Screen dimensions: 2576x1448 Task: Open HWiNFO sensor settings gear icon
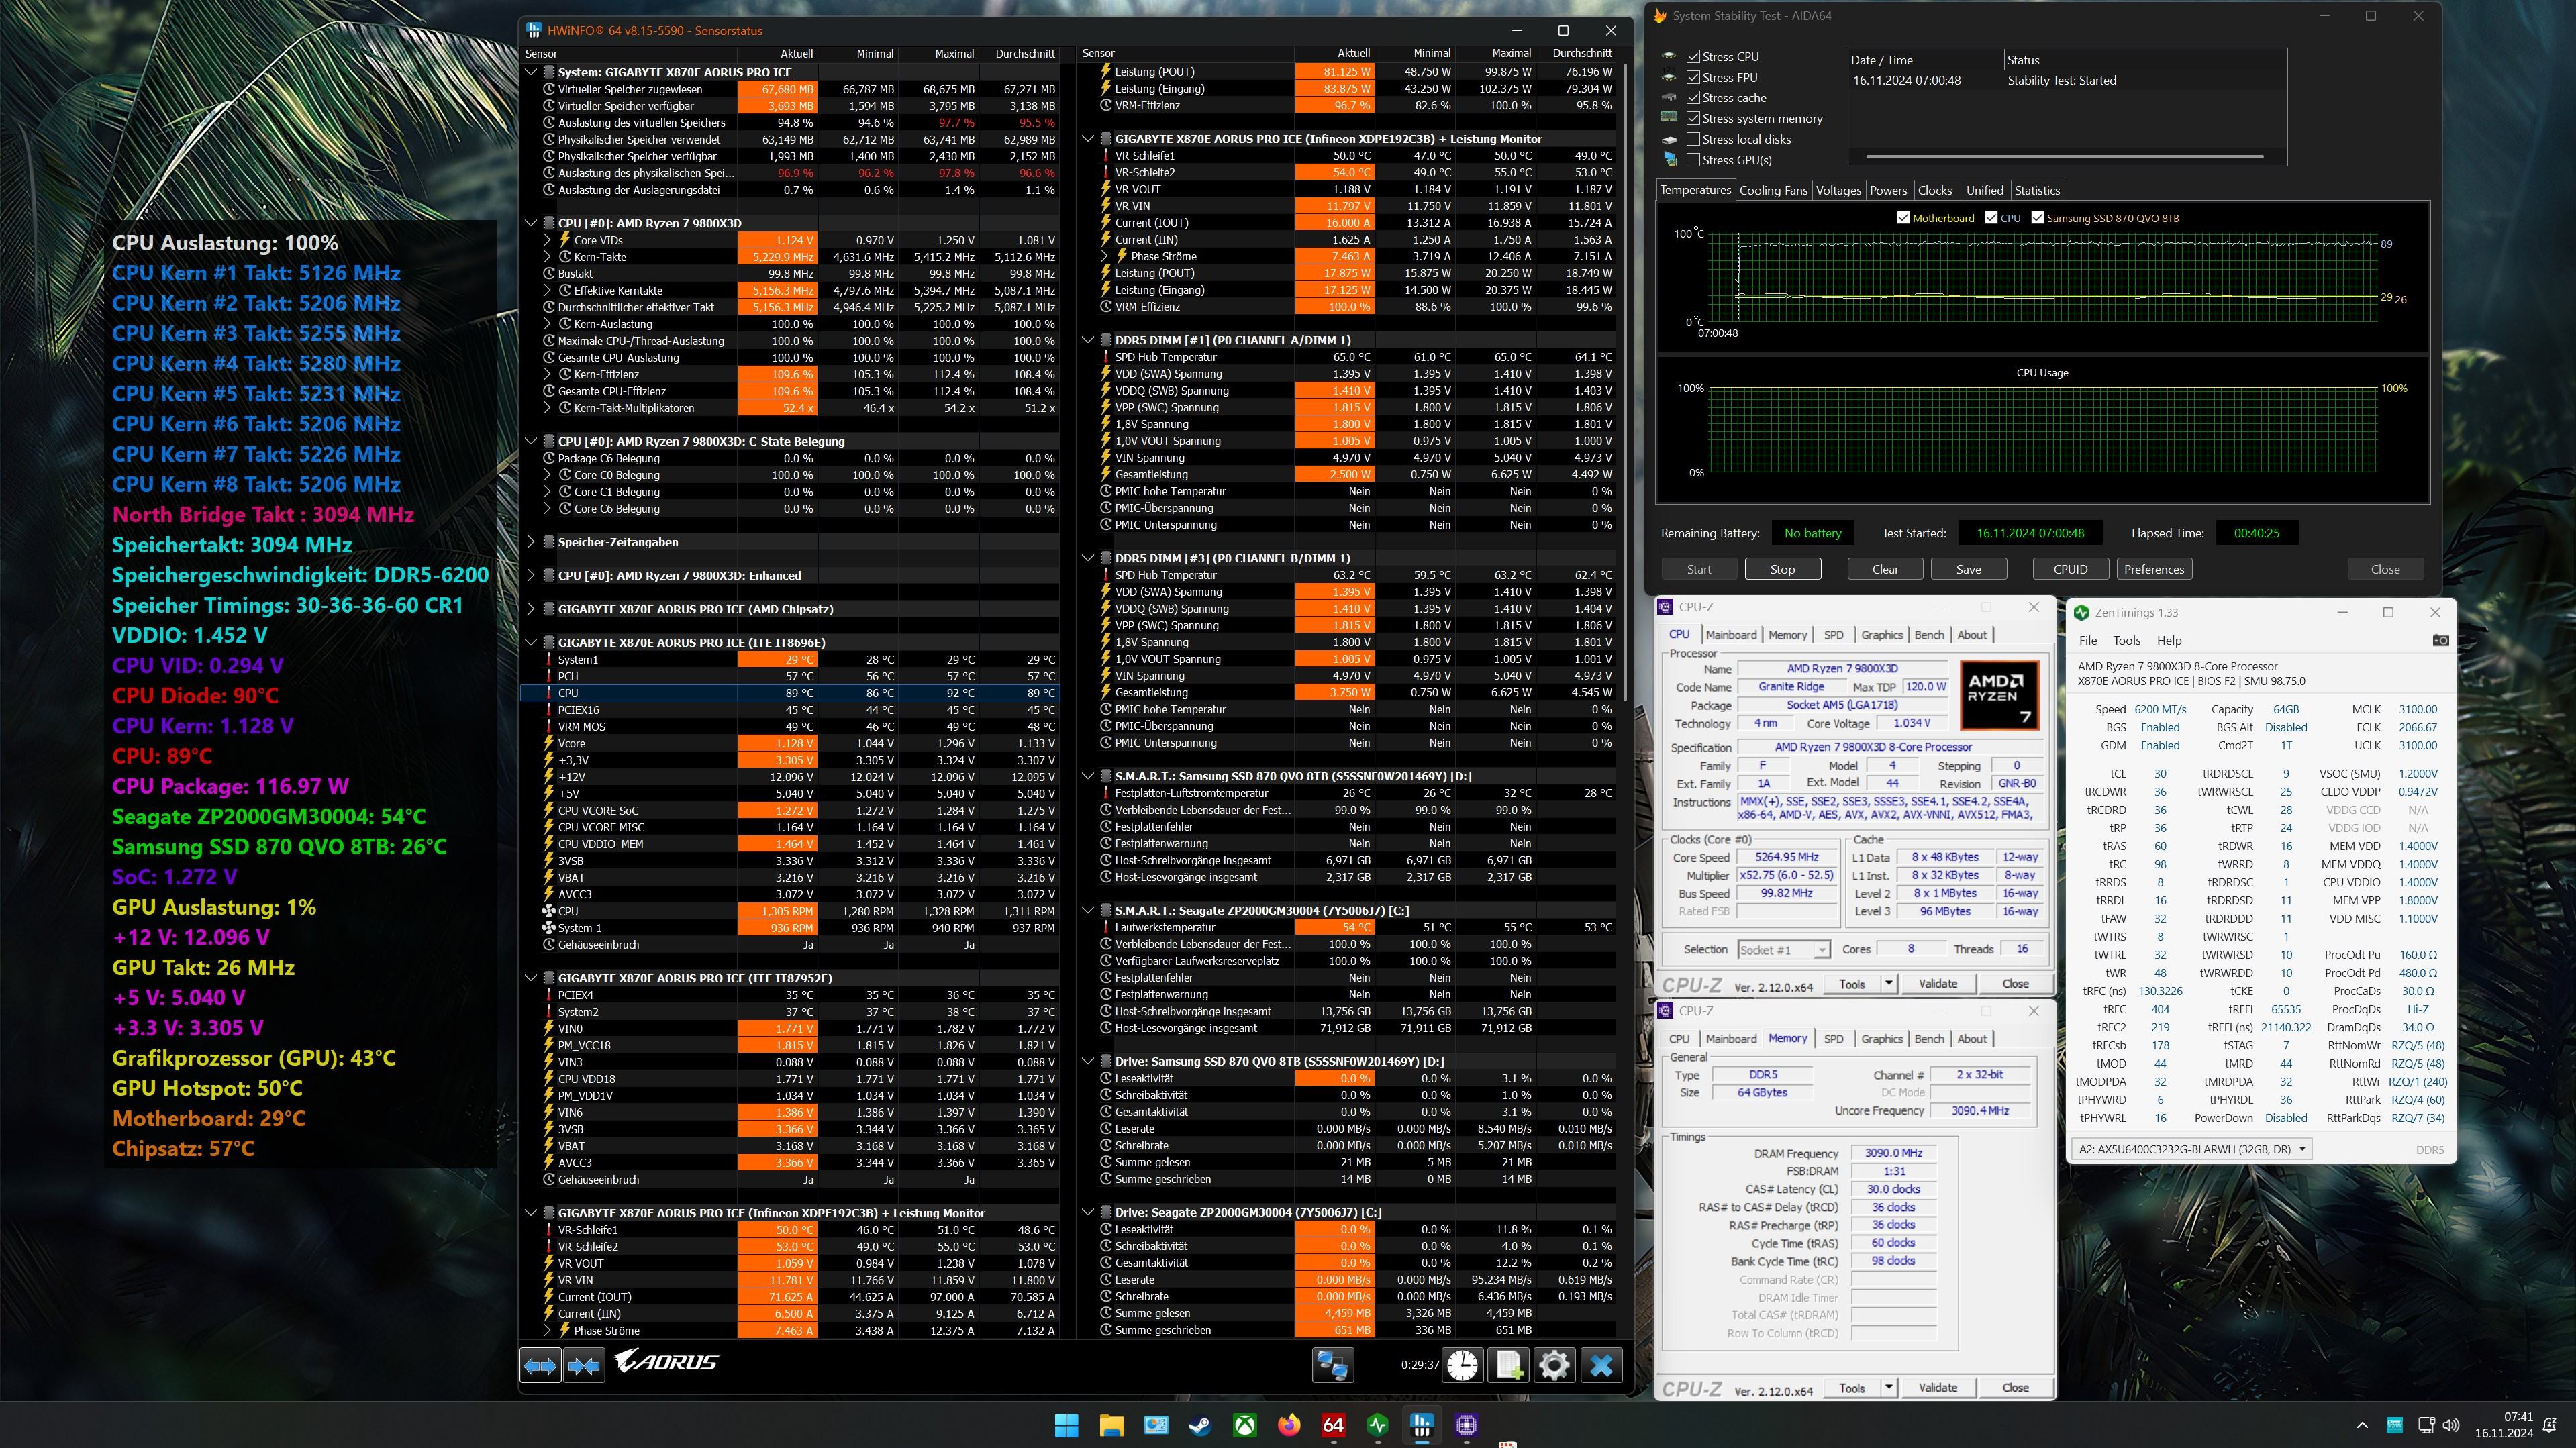tap(1554, 1365)
